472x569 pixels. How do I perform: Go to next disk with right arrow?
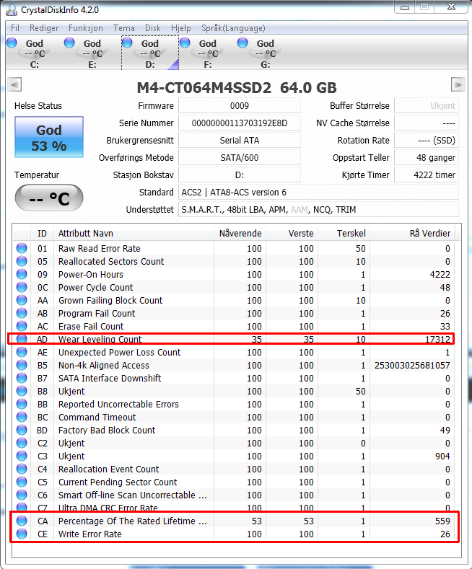(458, 84)
